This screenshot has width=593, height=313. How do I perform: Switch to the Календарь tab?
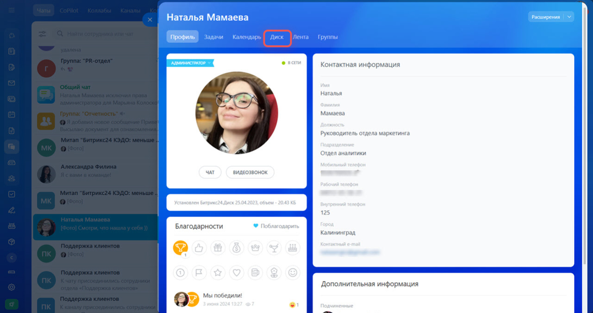pyautogui.click(x=247, y=37)
